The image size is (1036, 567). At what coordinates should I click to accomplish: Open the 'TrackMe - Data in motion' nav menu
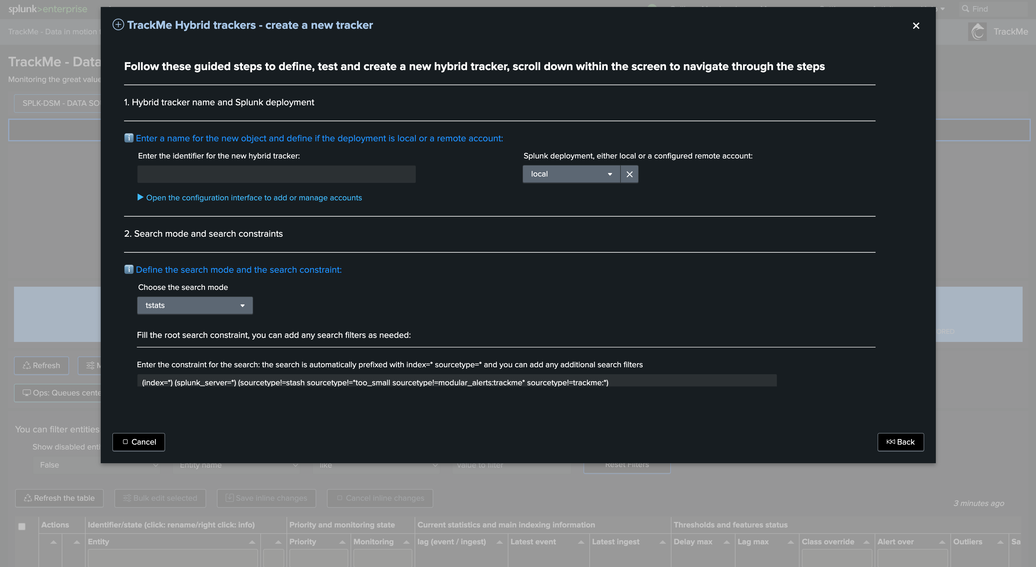tap(52, 32)
